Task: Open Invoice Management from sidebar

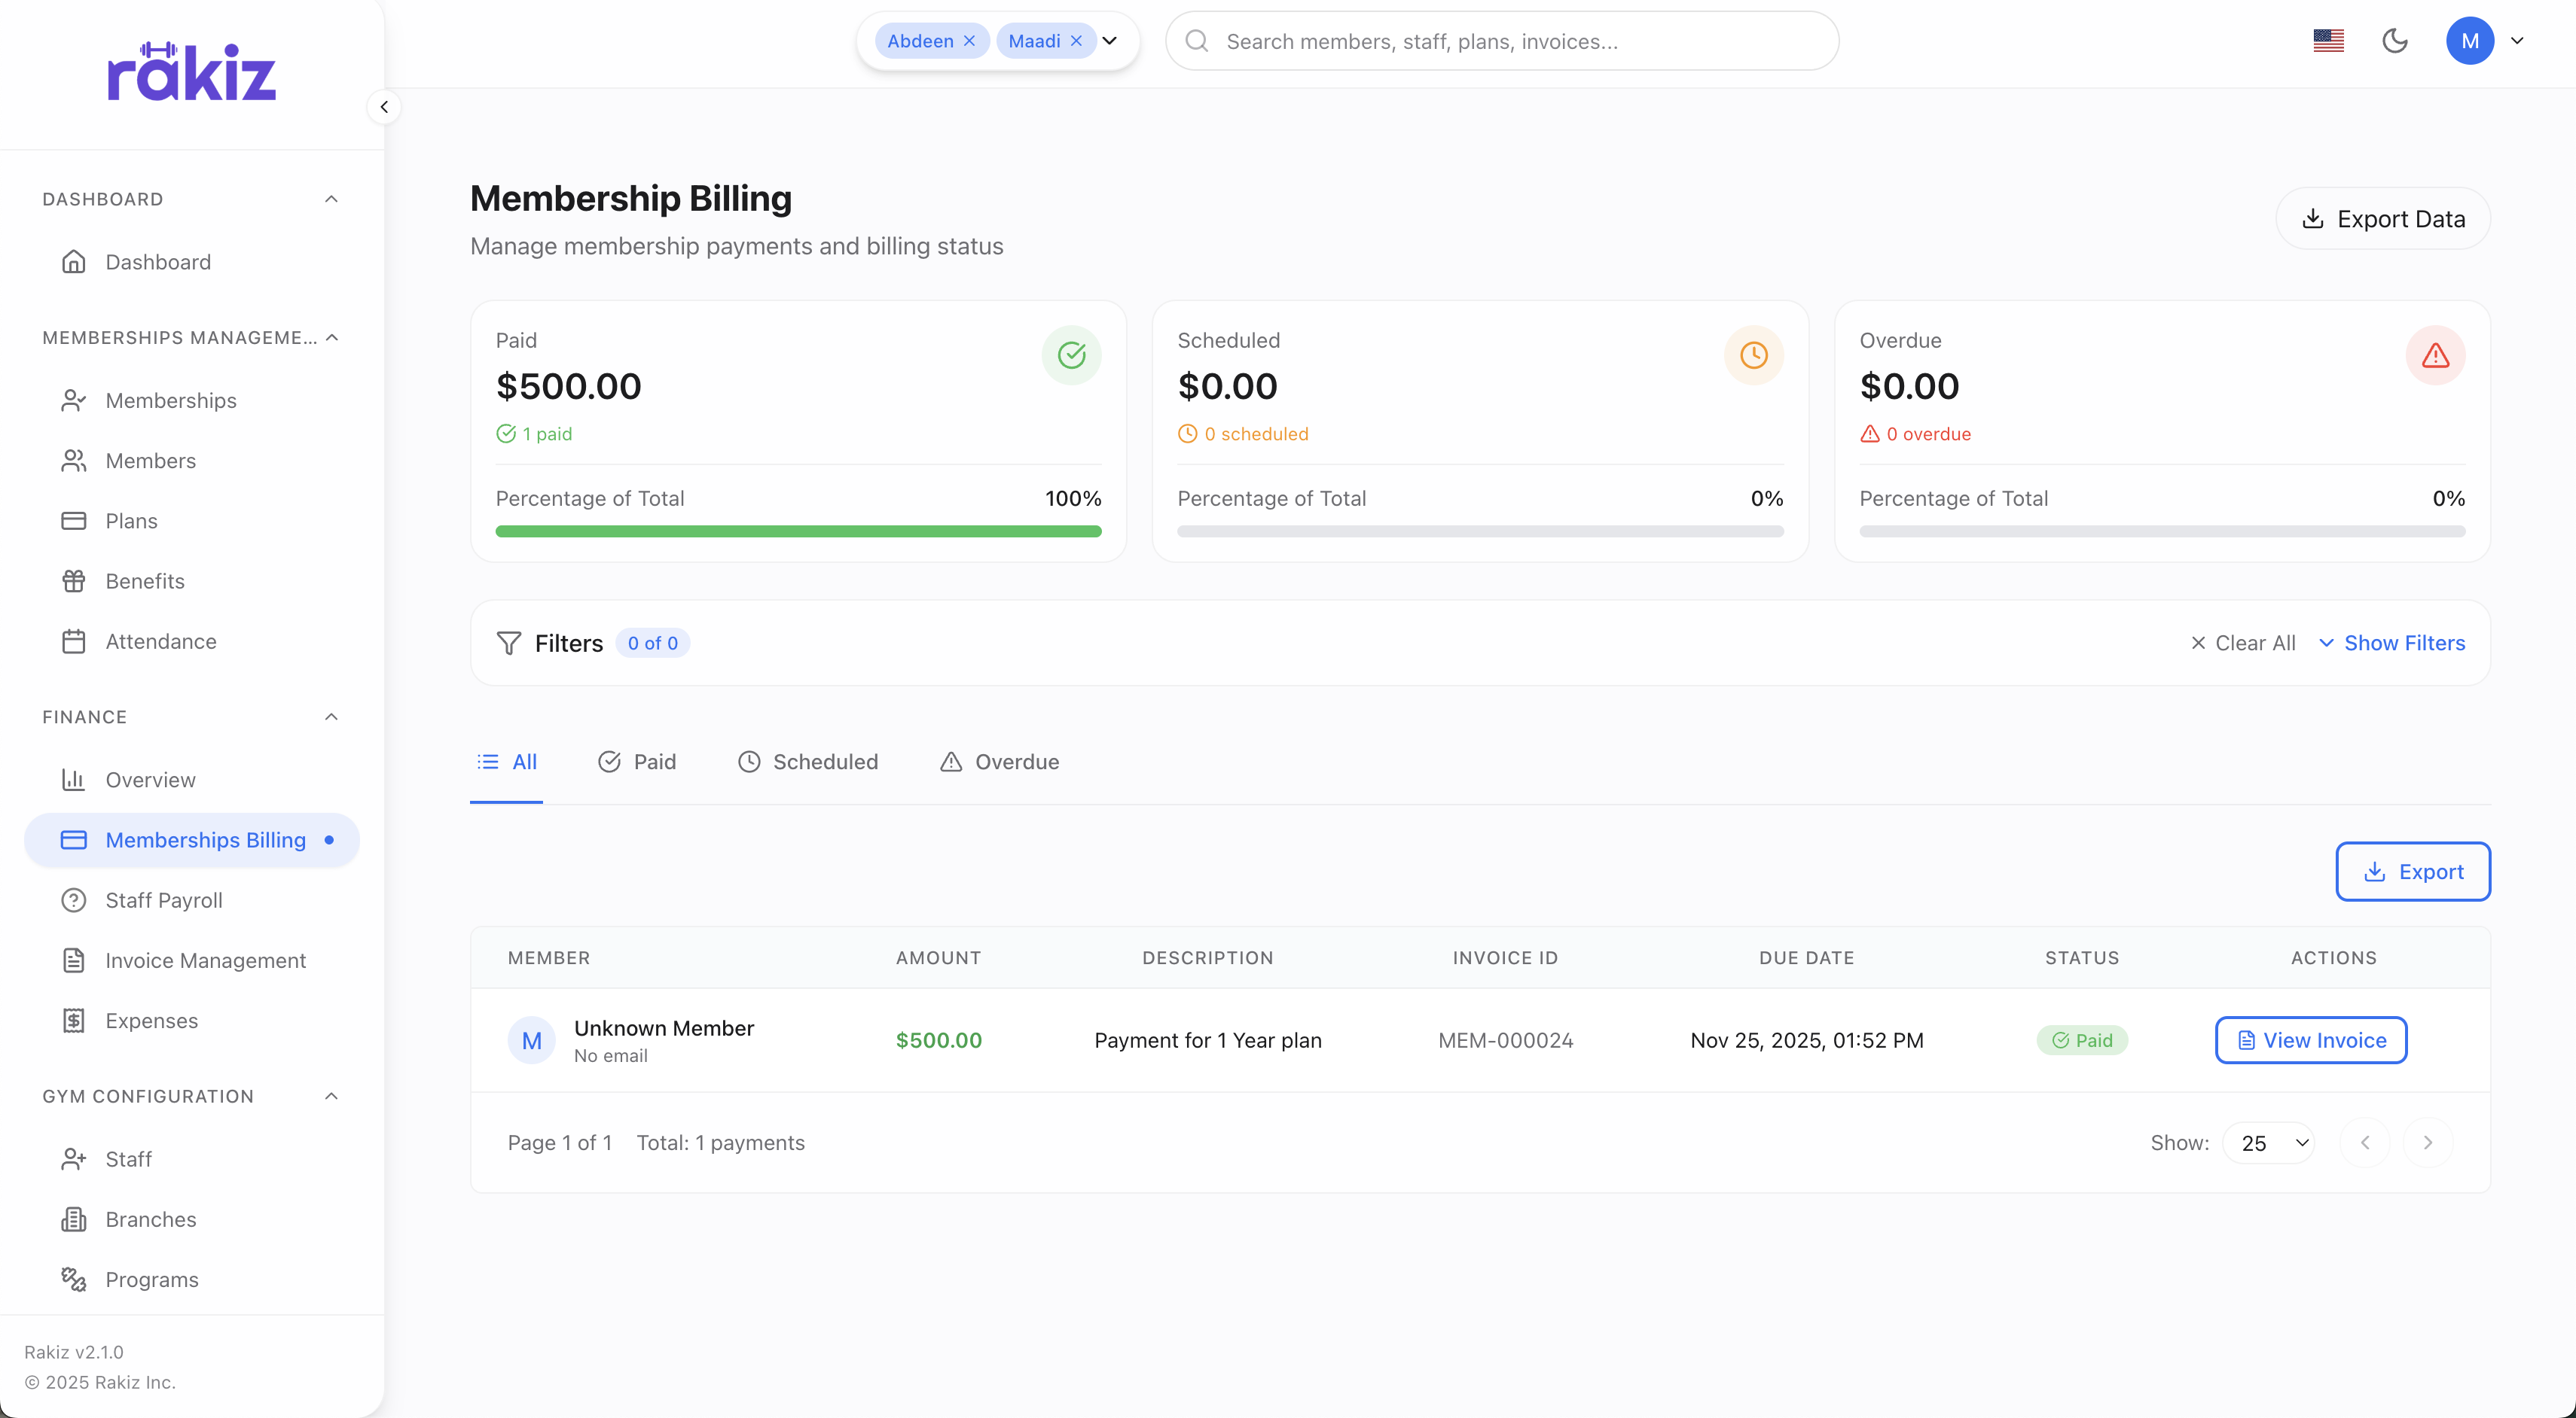Action: 205,960
